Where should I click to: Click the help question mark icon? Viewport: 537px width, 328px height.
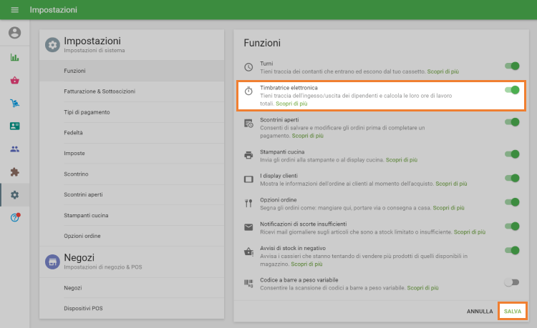click(x=14, y=217)
